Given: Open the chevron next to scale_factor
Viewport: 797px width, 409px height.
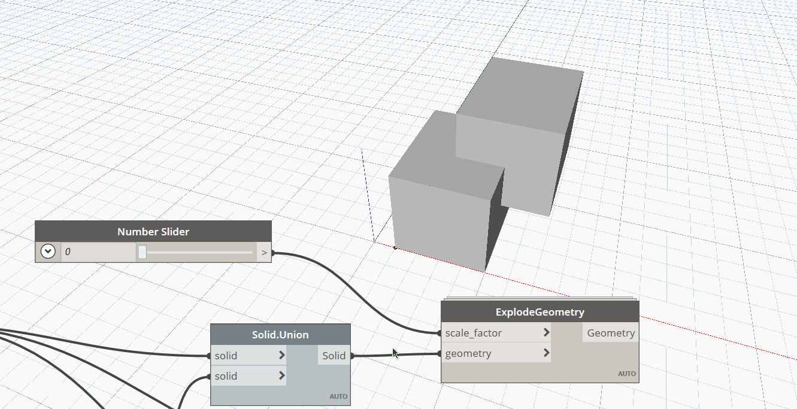Looking at the screenshot, I should tap(546, 333).
